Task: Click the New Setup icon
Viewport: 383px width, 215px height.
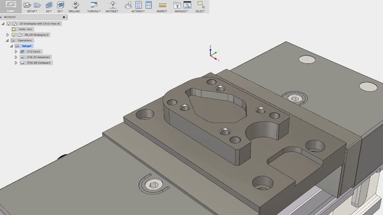Action: click(x=27, y=5)
